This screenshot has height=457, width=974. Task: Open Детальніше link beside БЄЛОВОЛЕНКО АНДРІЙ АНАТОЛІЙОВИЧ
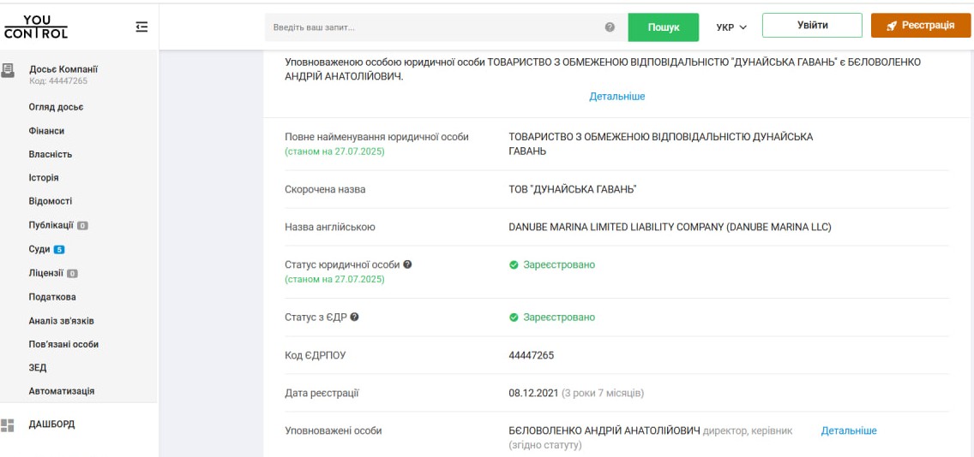click(849, 430)
